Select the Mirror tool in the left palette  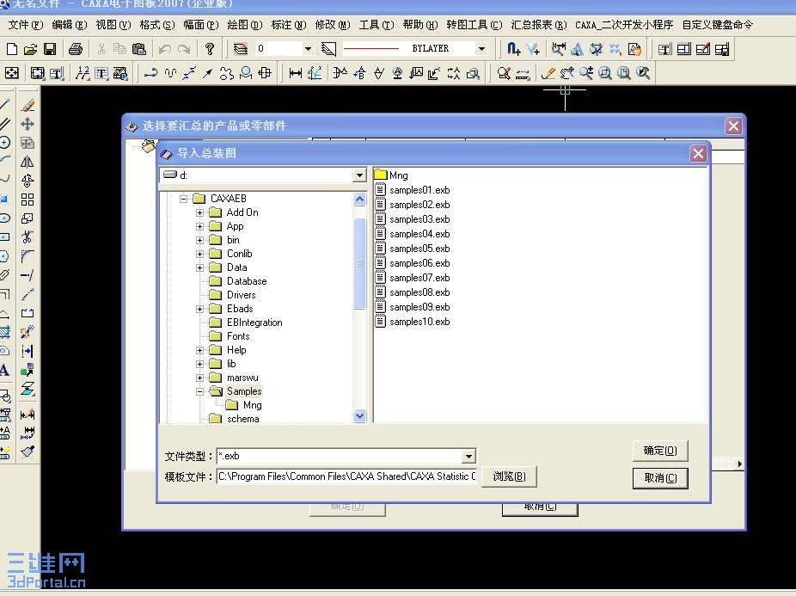28,162
